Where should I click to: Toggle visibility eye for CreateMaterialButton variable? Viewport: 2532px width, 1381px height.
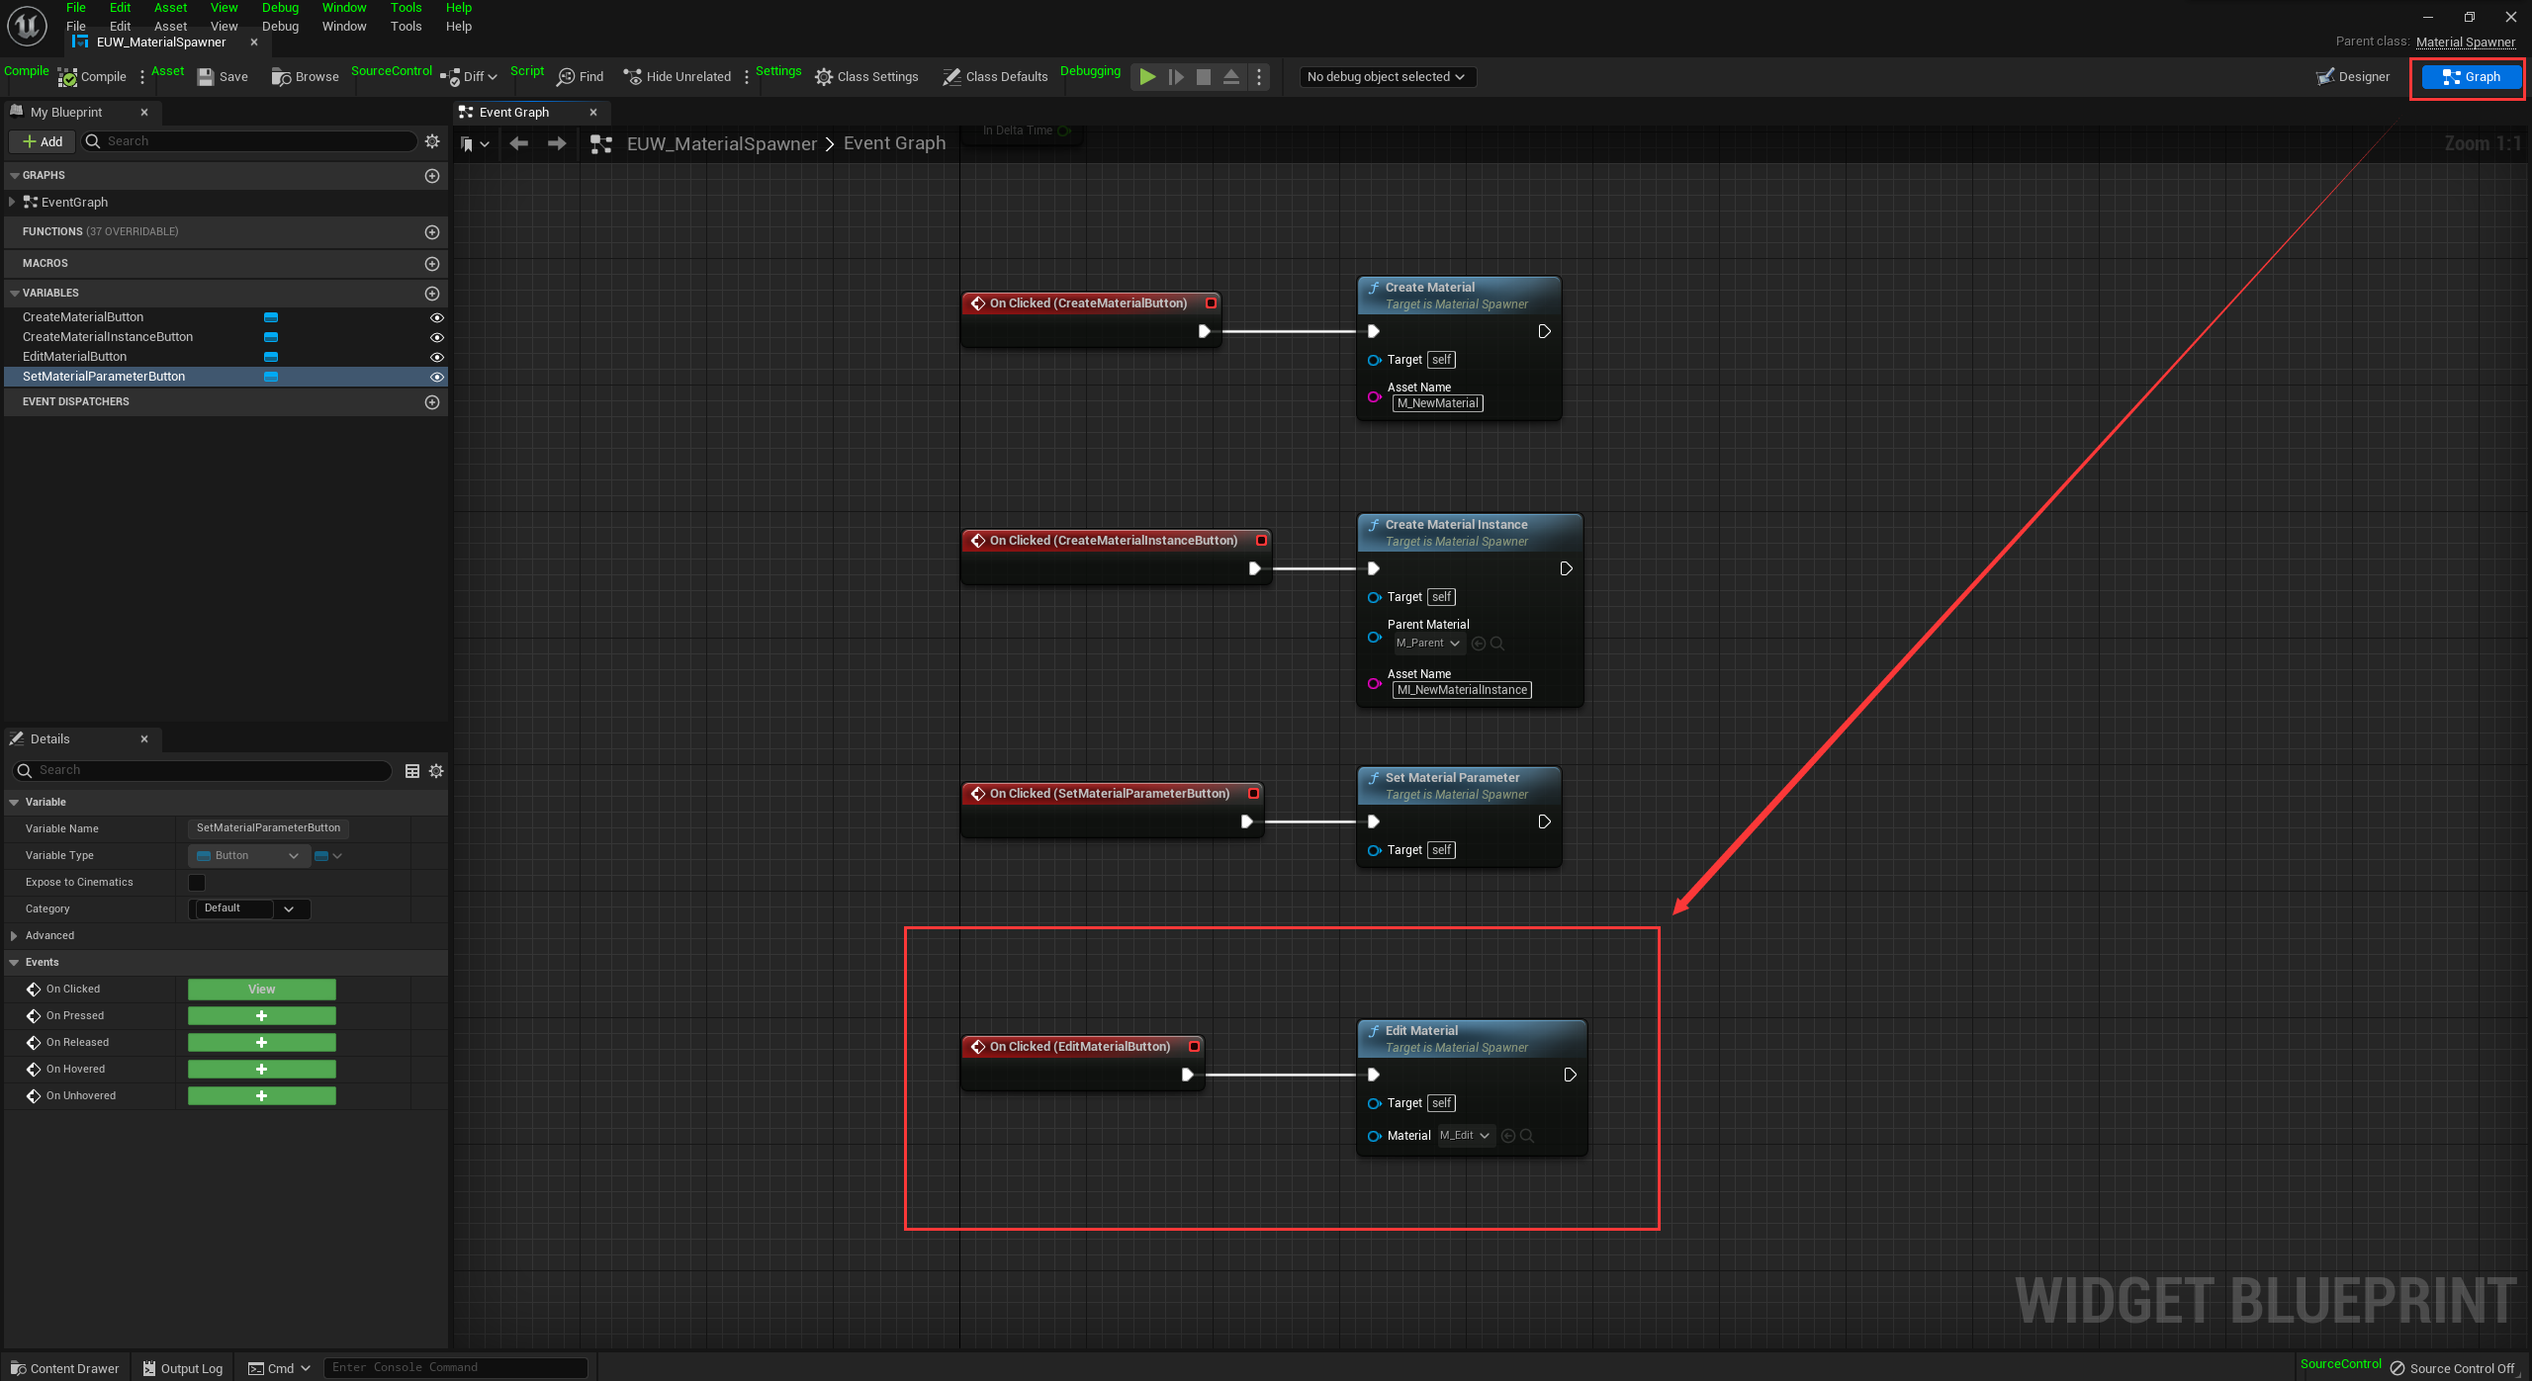coord(436,318)
